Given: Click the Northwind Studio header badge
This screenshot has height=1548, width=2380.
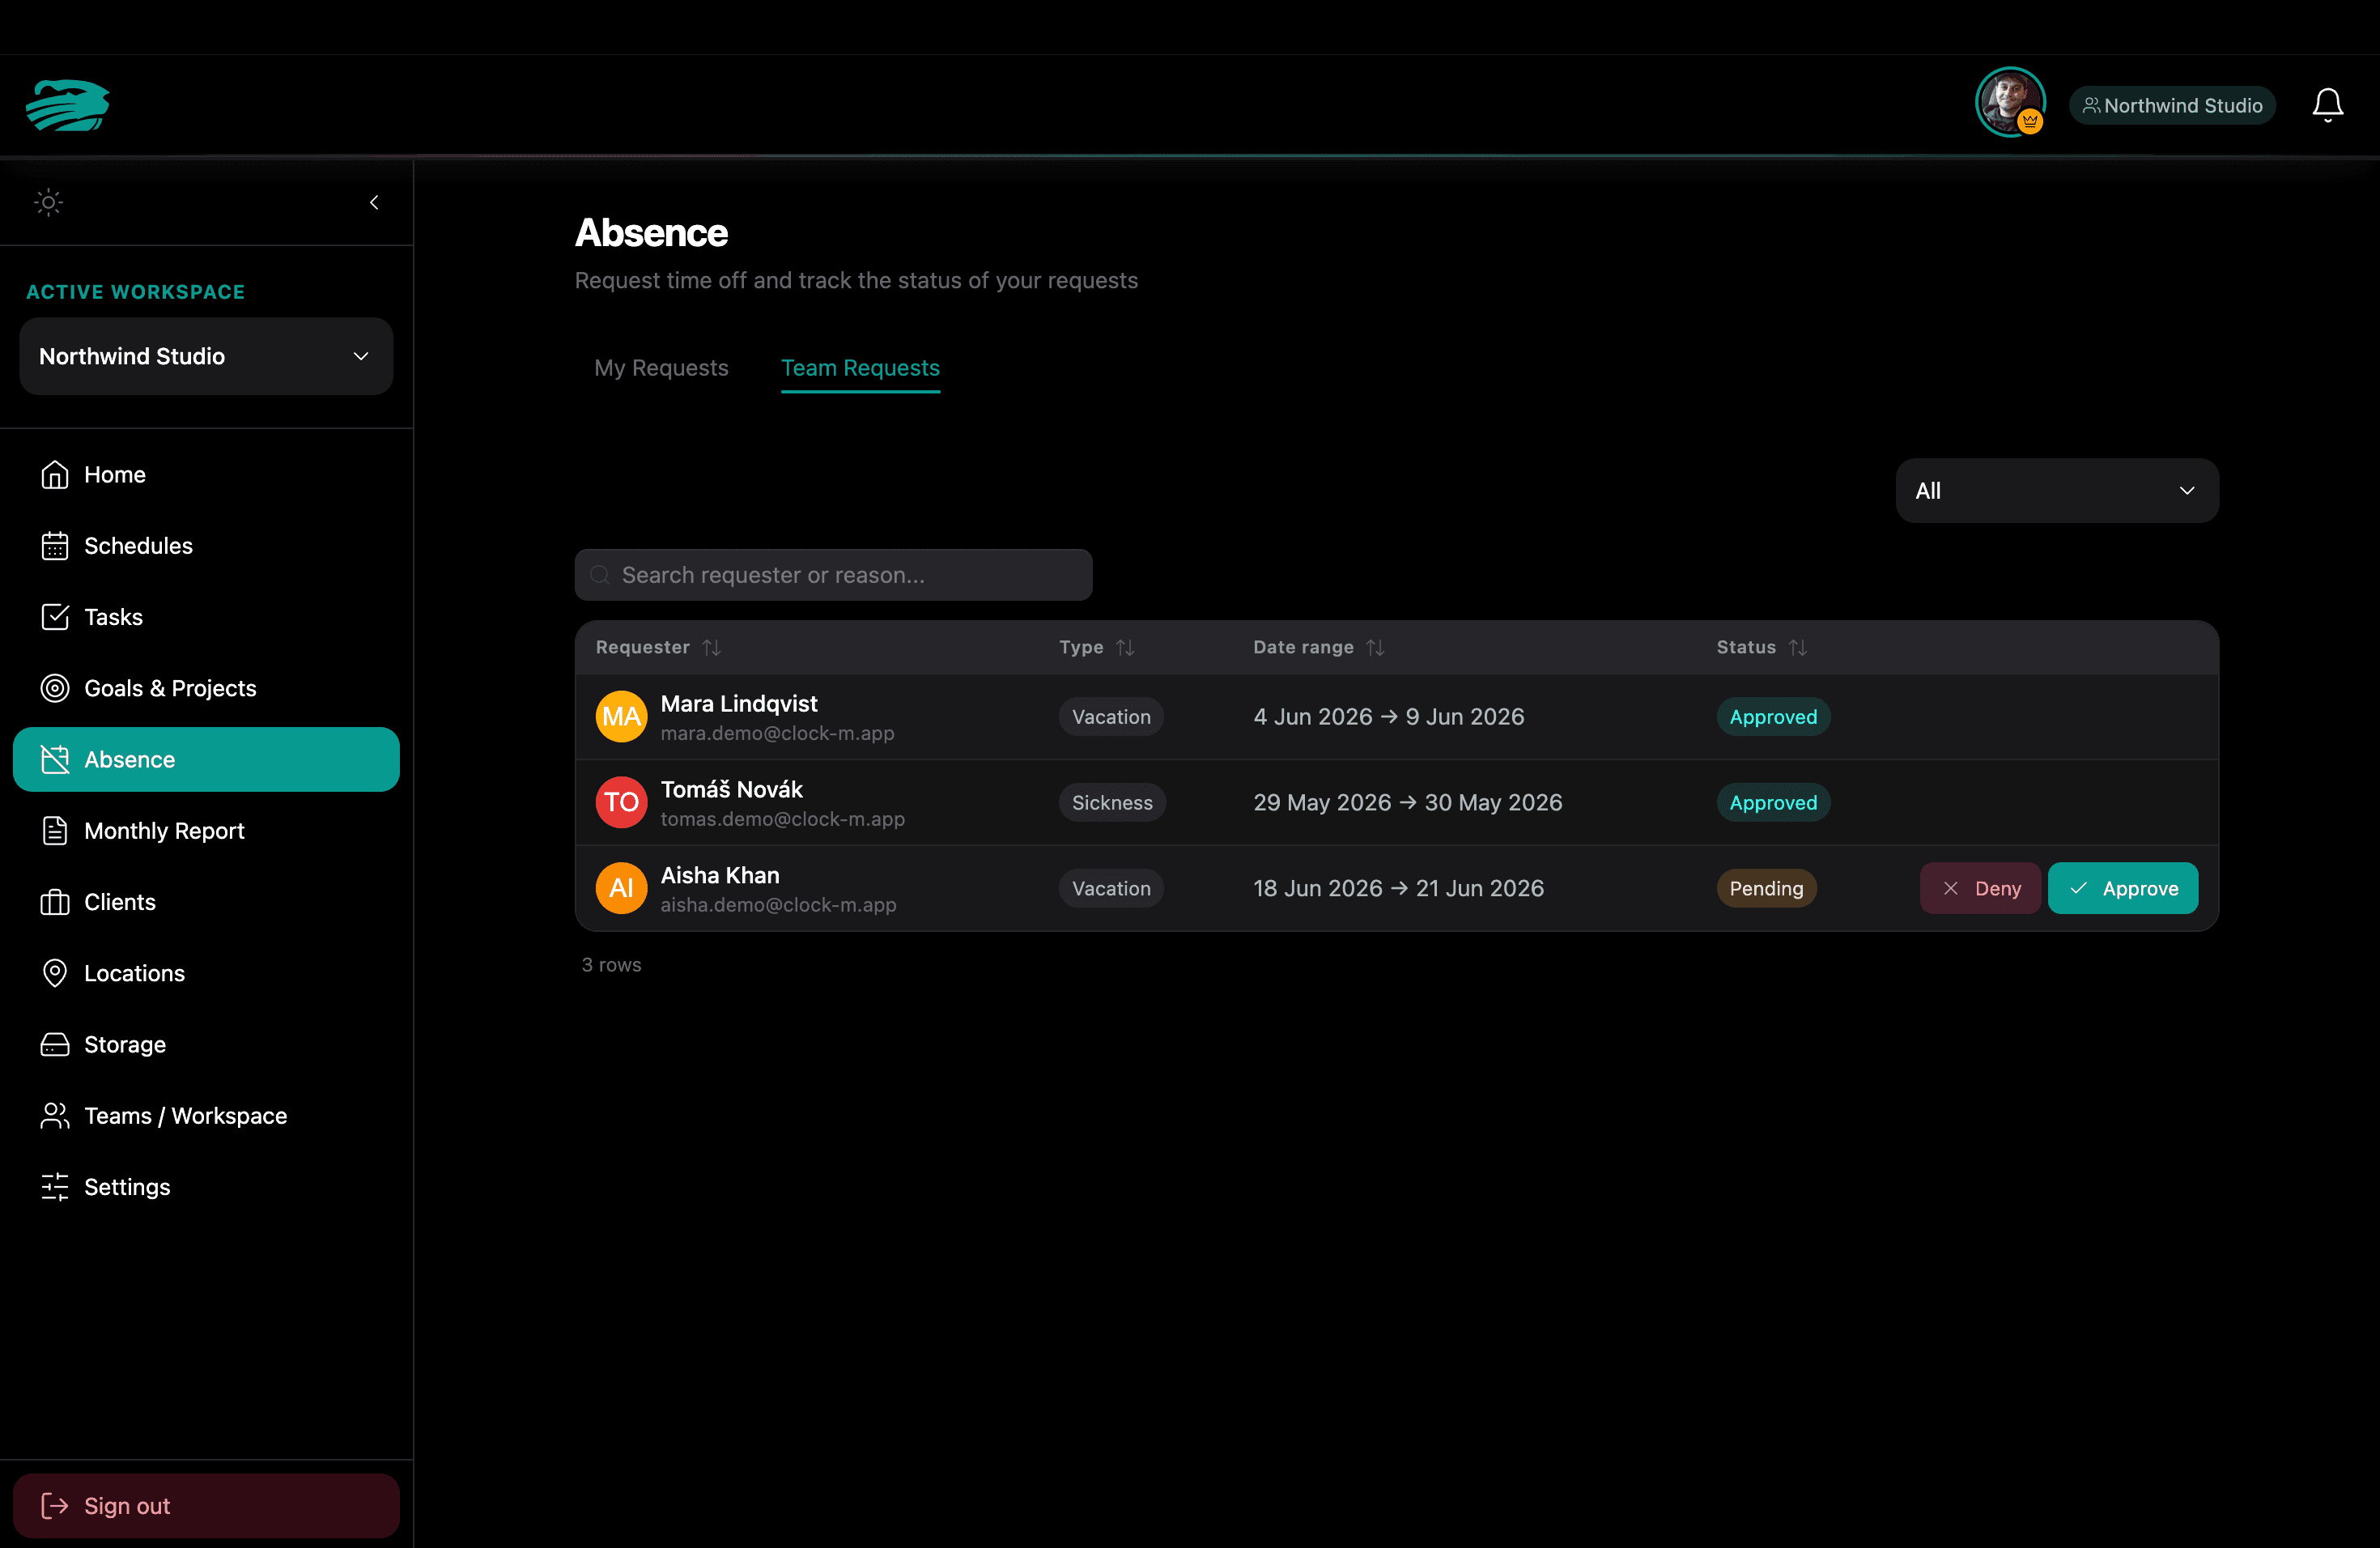Looking at the screenshot, I should (x=2172, y=105).
